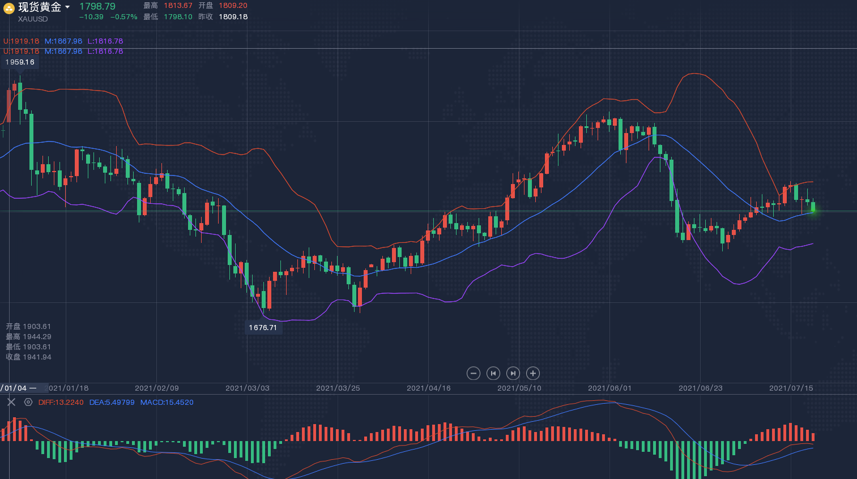
Task: Open MACD indicator settings hexagon icon
Action: click(x=28, y=402)
